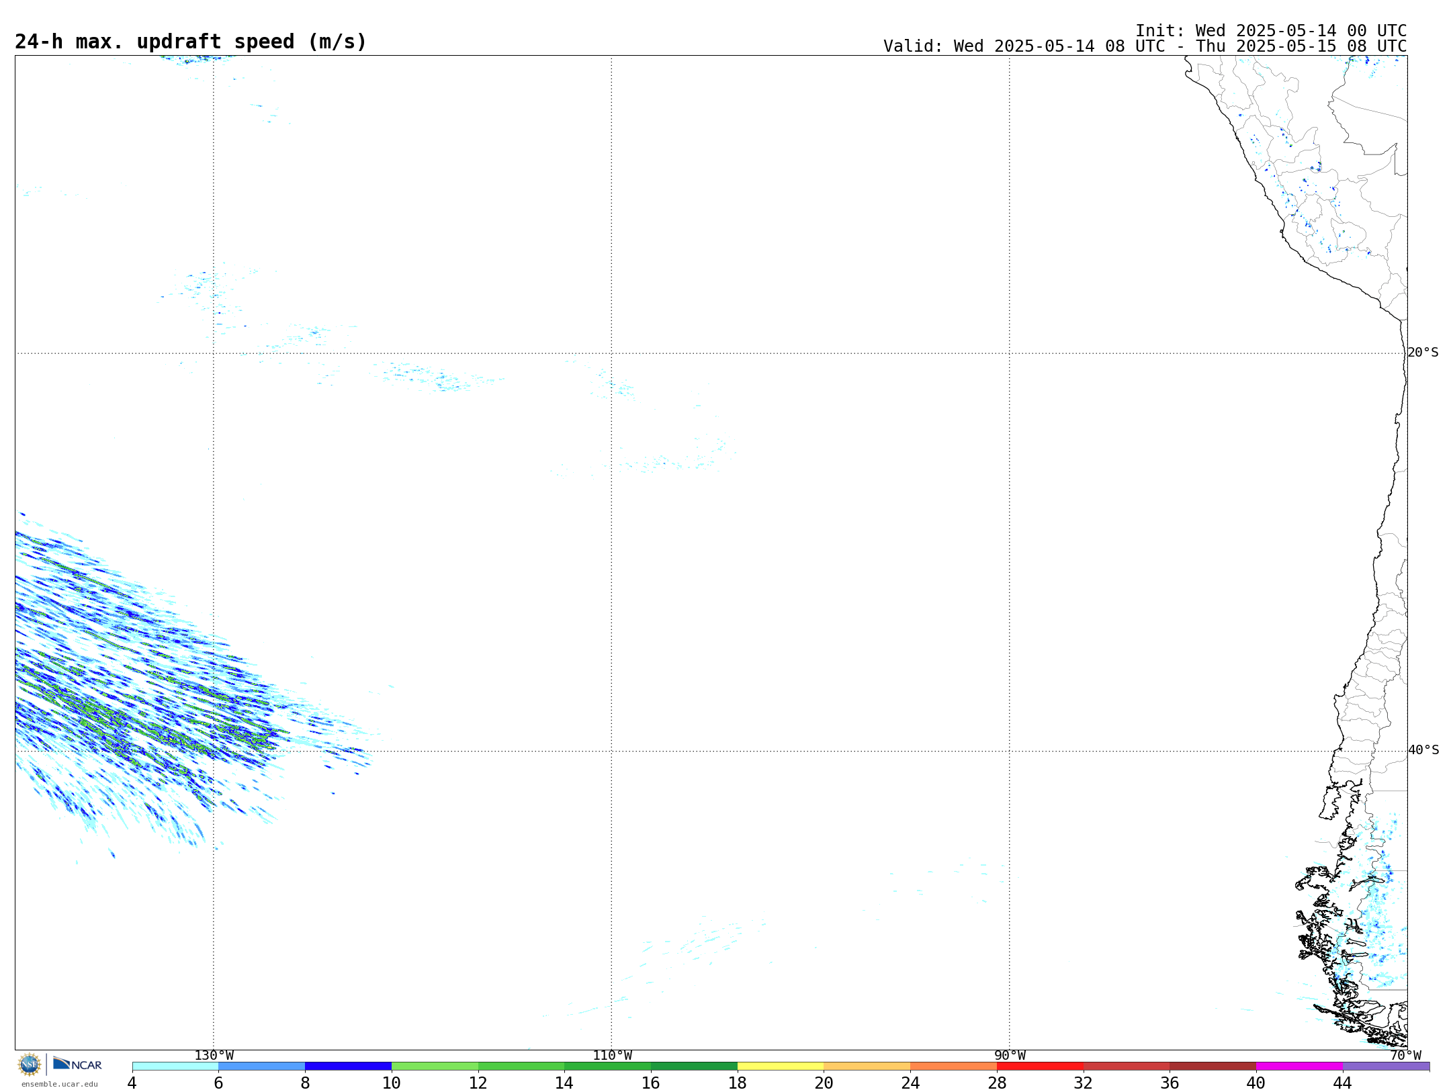Image resolution: width=1451 pixels, height=1092 pixels.
Task: Click the 40°S latitude label
Action: (1423, 750)
